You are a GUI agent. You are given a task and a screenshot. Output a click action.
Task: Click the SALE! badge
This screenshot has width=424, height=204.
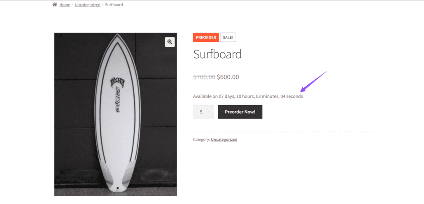click(228, 37)
